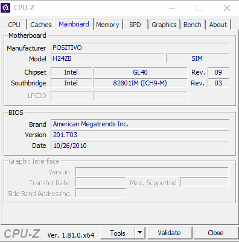Select BIOS Version value 201.T03

pyautogui.click(x=140, y=135)
